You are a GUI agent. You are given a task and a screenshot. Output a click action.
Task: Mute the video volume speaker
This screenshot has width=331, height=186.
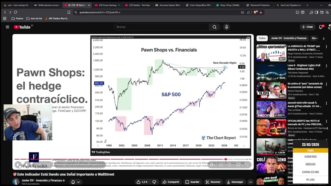point(28,165)
